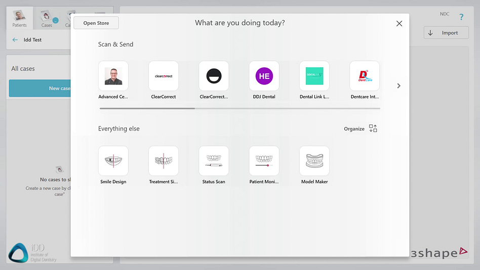This screenshot has width=480, height=270.
Task: Choose the ClearCorrect smiley face icon
Action: coord(214,76)
